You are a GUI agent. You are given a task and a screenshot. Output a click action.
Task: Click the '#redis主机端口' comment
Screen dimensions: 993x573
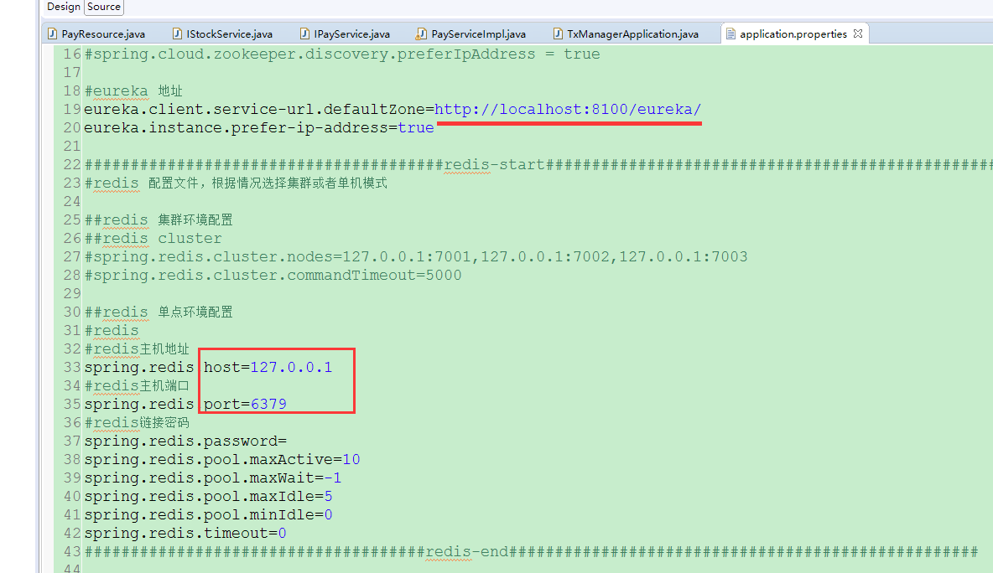(x=137, y=386)
